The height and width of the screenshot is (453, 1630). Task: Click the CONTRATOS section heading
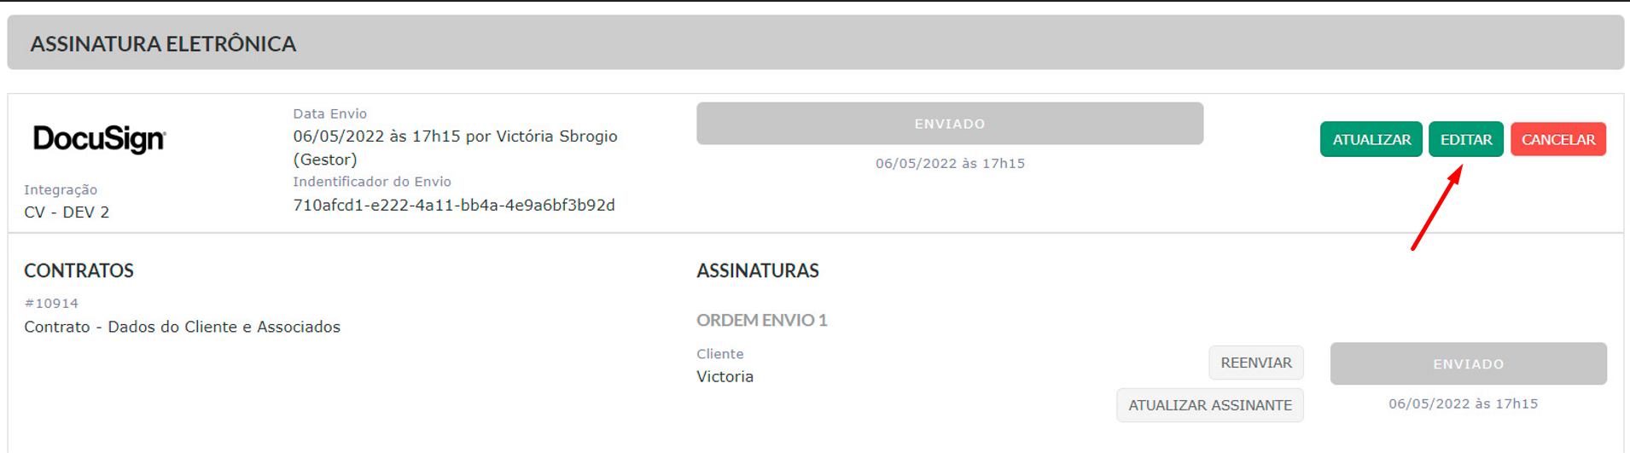pyautogui.click(x=79, y=270)
